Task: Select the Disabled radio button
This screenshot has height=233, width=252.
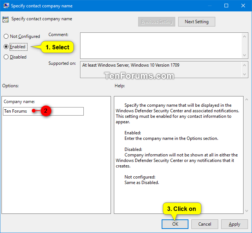Action: click(x=6, y=57)
